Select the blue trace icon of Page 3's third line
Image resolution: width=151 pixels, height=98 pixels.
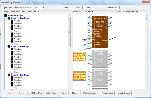click(12, 83)
